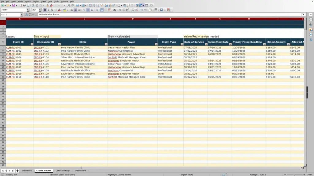Click the Export as PDF icon
Screen dimensions: 314x176
click(21, 5)
